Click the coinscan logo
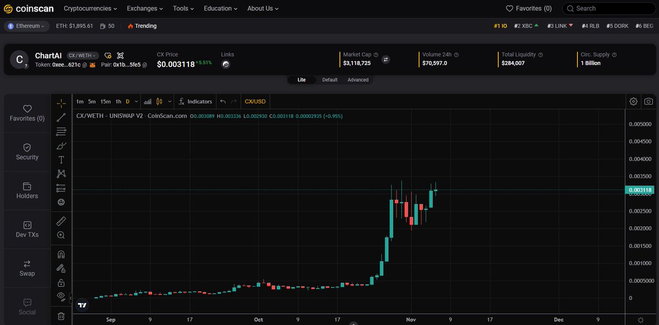 coord(29,8)
